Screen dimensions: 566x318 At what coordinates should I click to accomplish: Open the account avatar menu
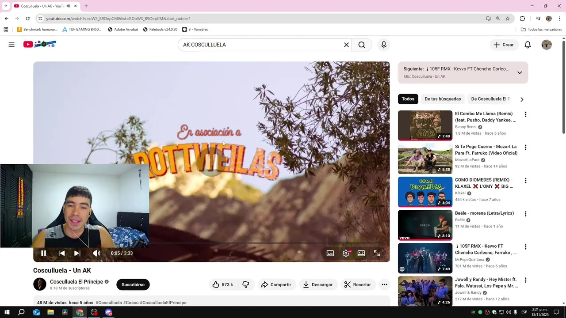547,45
